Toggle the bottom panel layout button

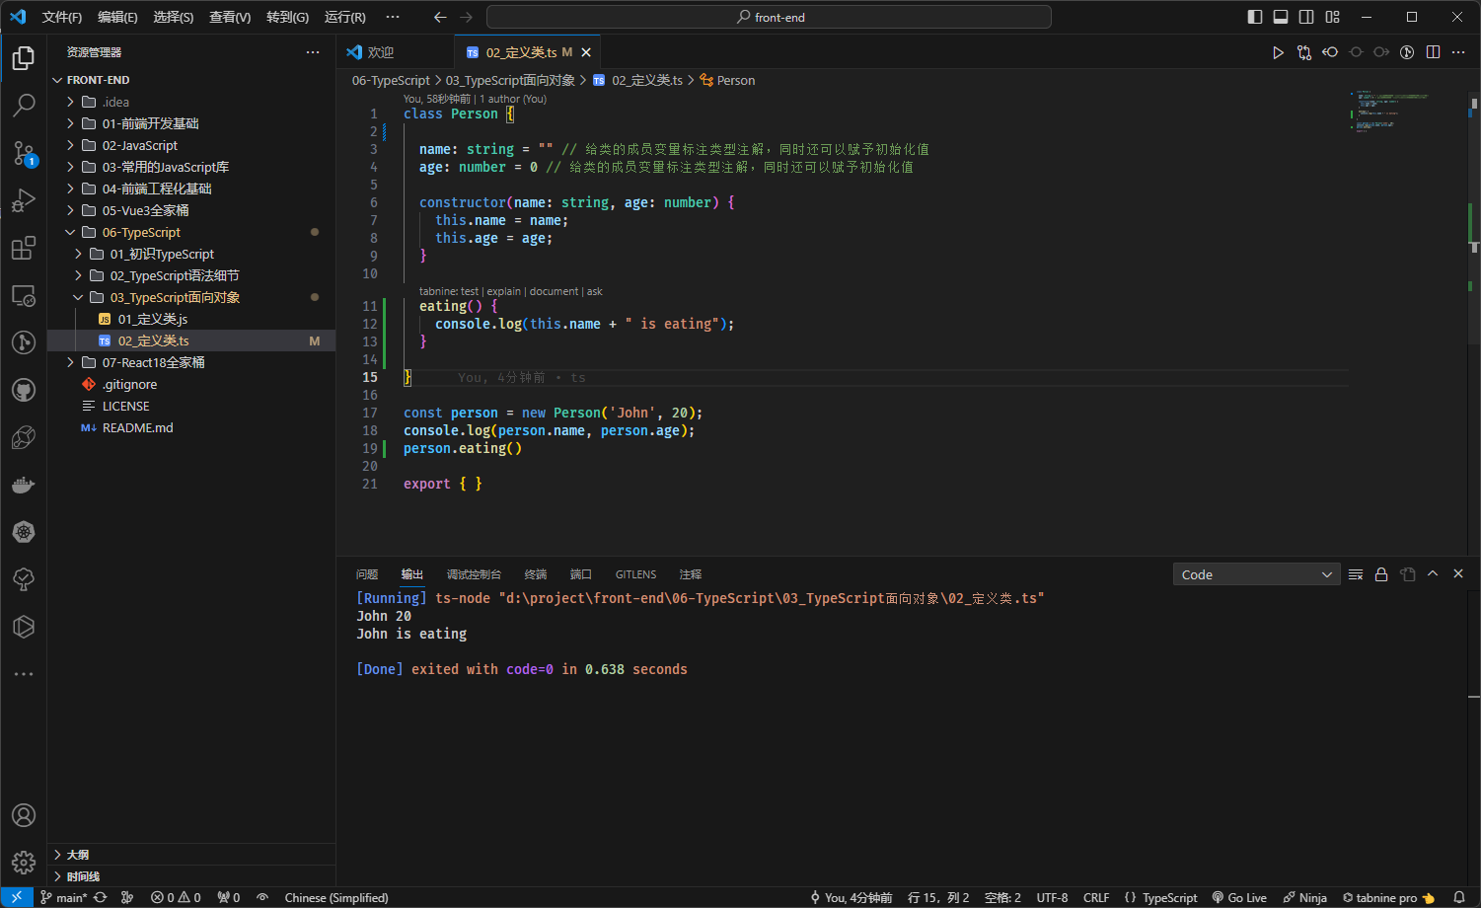pos(1281,17)
